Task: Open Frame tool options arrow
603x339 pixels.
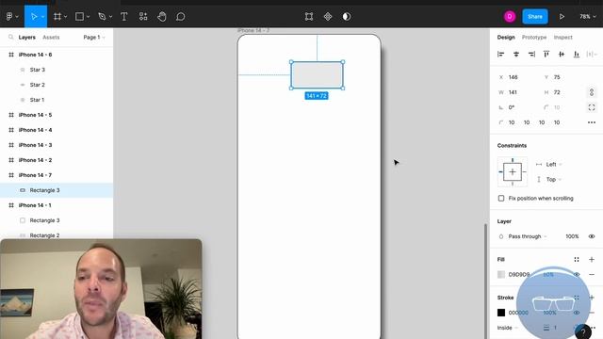Action: click(66, 17)
